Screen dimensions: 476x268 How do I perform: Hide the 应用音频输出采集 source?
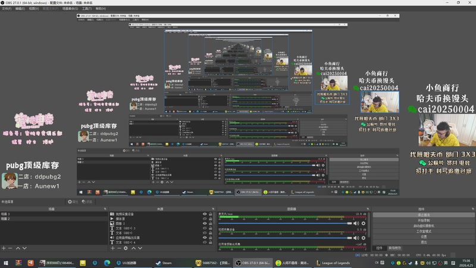pyautogui.click(x=205, y=238)
